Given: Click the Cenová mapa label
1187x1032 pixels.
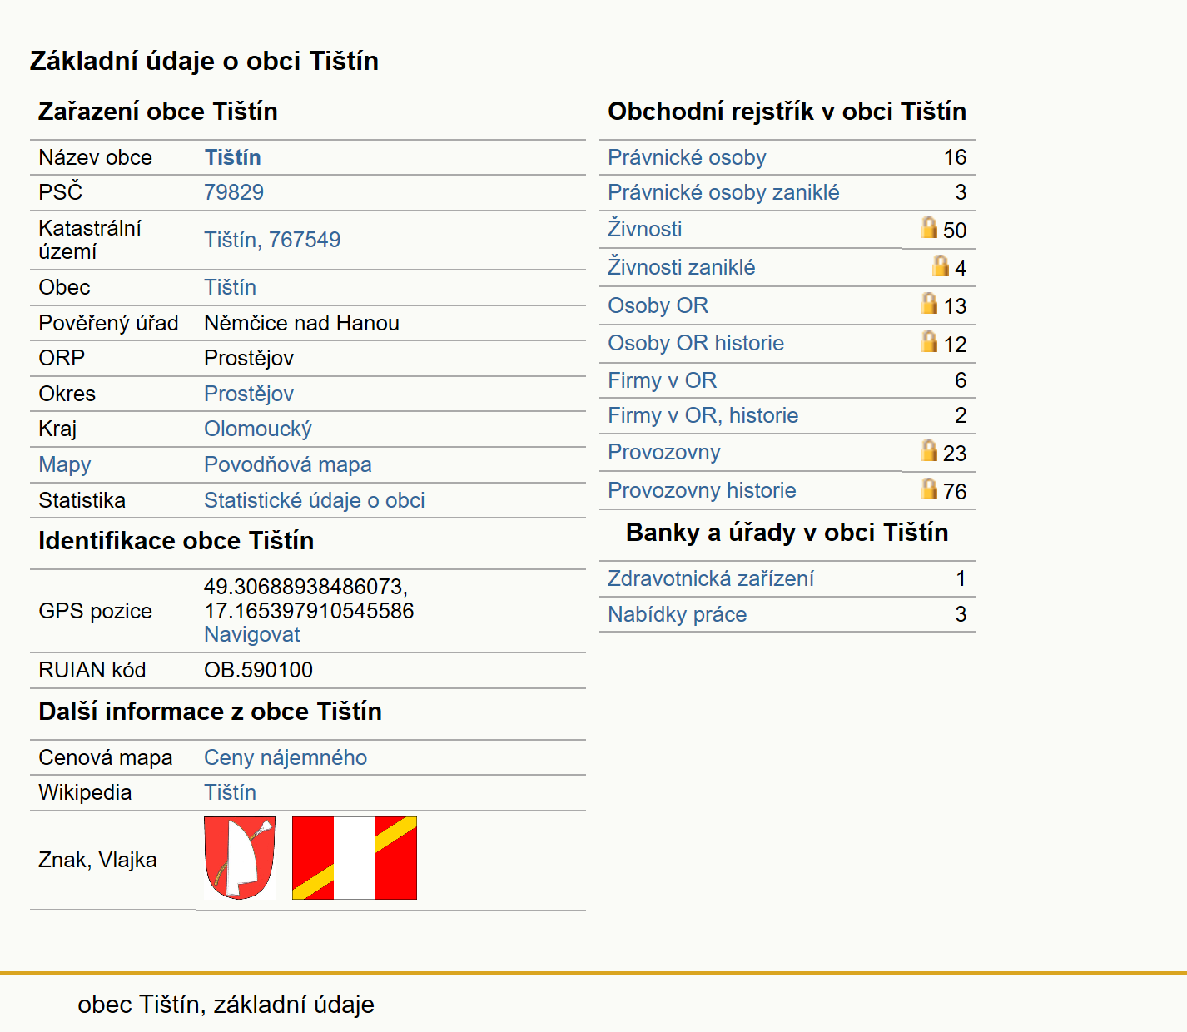Looking at the screenshot, I should coord(106,757).
